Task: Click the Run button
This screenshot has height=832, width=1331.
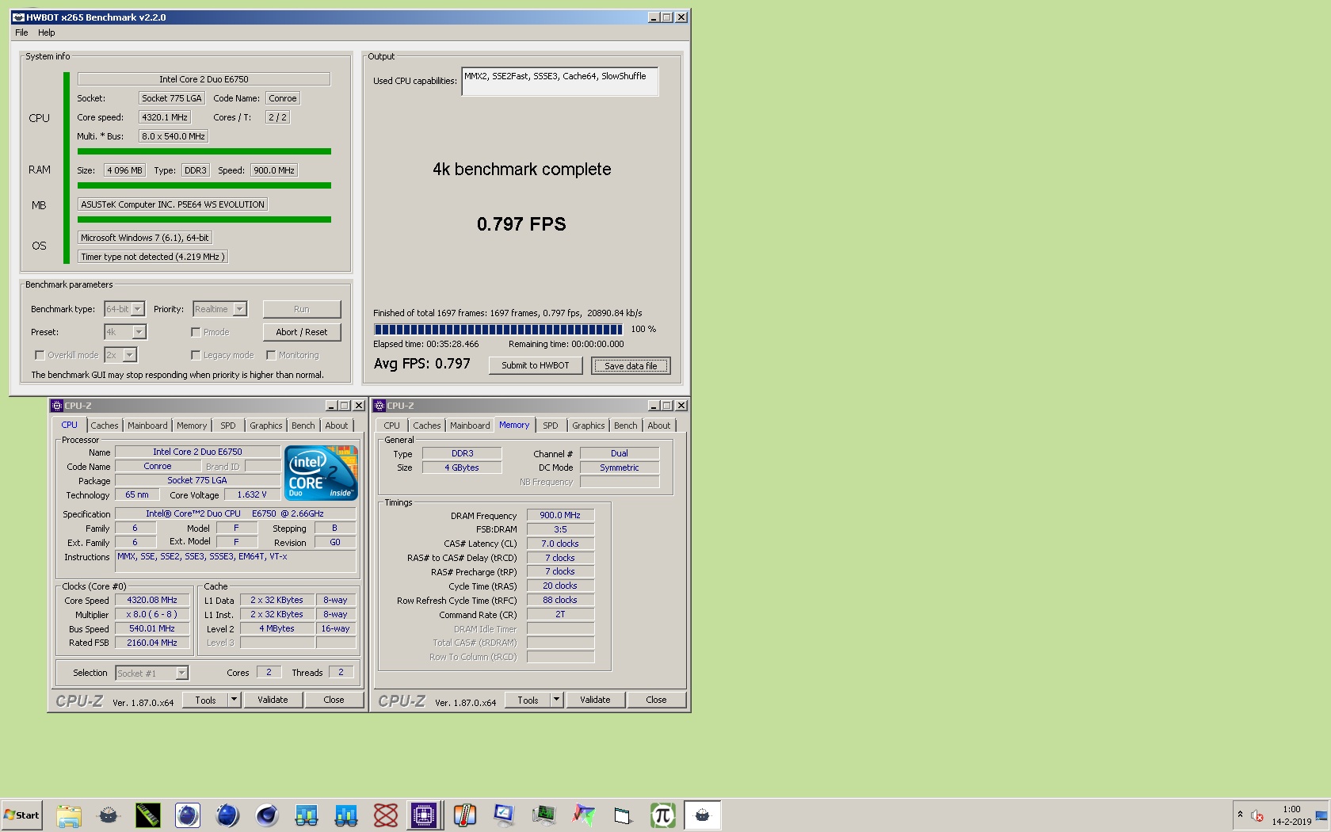Action: coord(302,309)
